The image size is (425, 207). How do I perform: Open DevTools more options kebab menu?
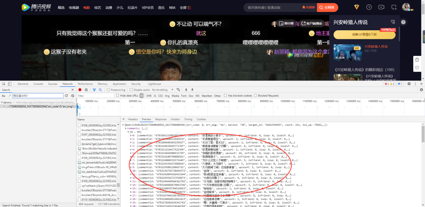click(416, 84)
